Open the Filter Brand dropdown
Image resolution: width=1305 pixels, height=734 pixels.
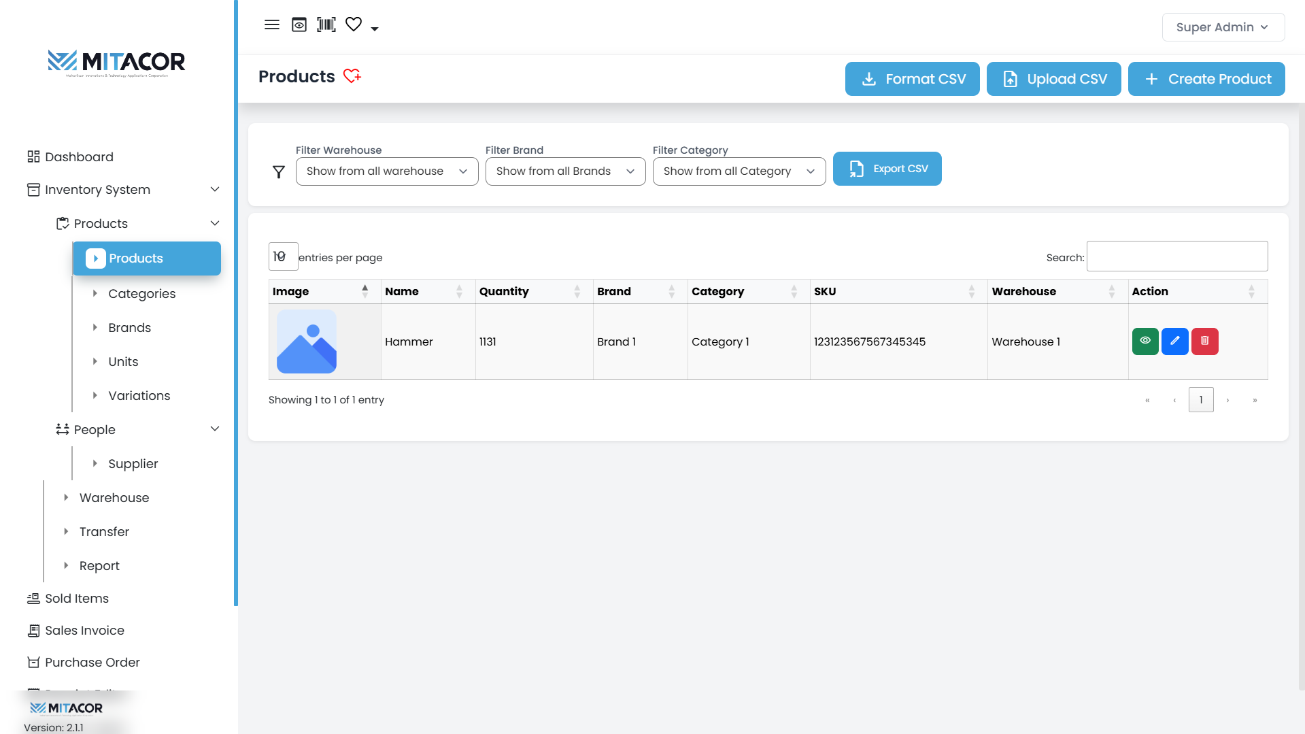564,171
